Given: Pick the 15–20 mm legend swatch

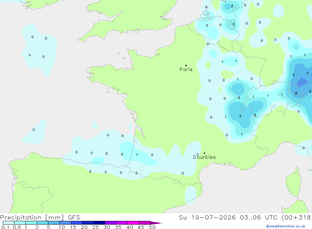Looking at the screenshot, I should point(76,223).
